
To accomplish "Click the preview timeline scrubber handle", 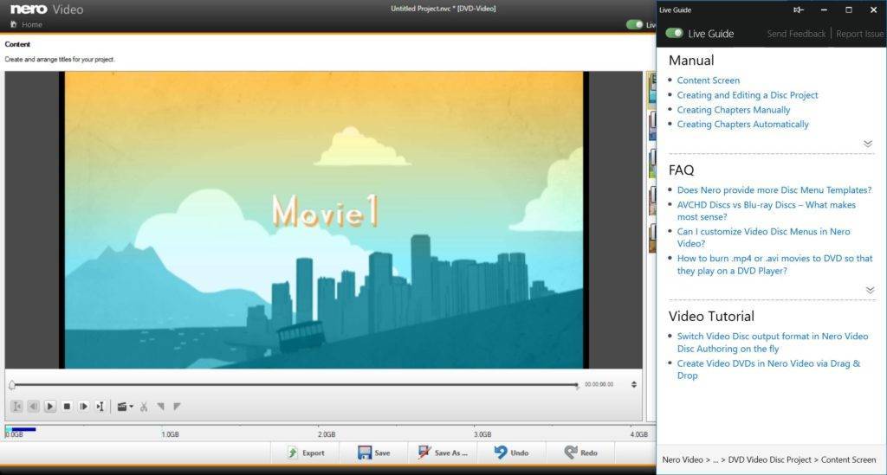I will coord(12,384).
